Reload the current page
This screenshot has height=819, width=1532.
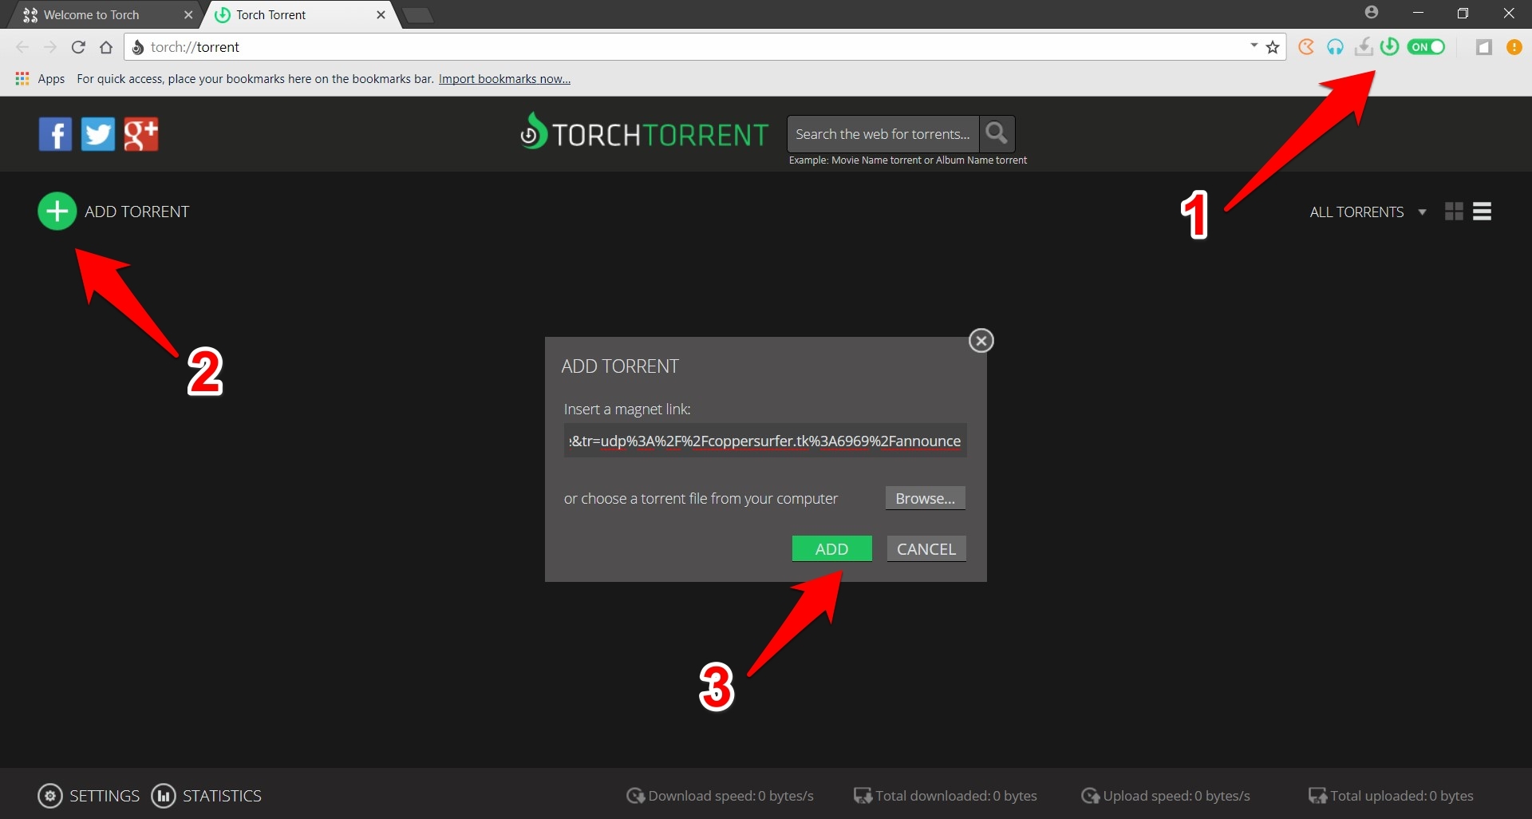[78, 47]
